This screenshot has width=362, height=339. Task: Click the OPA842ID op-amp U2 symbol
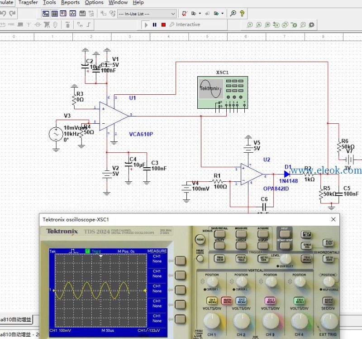click(x=252, y=174)
